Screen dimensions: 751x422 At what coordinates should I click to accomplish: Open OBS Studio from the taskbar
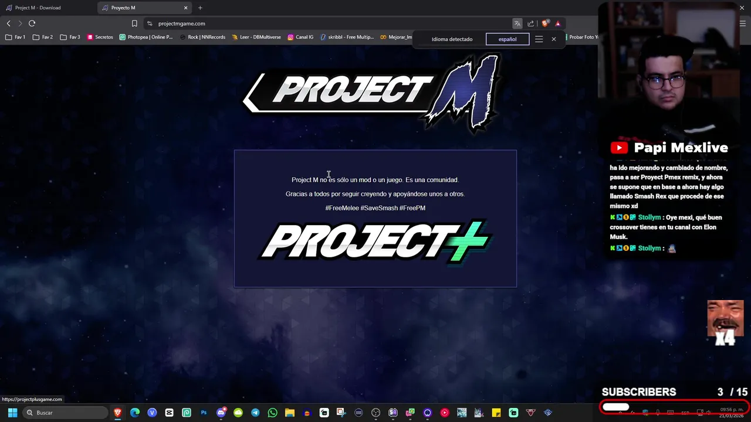(376, 413)
